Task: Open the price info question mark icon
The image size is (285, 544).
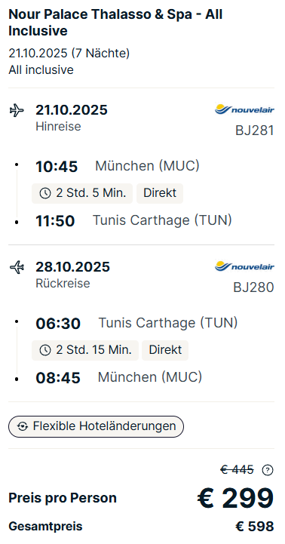Action: click(x=268, y=470)
